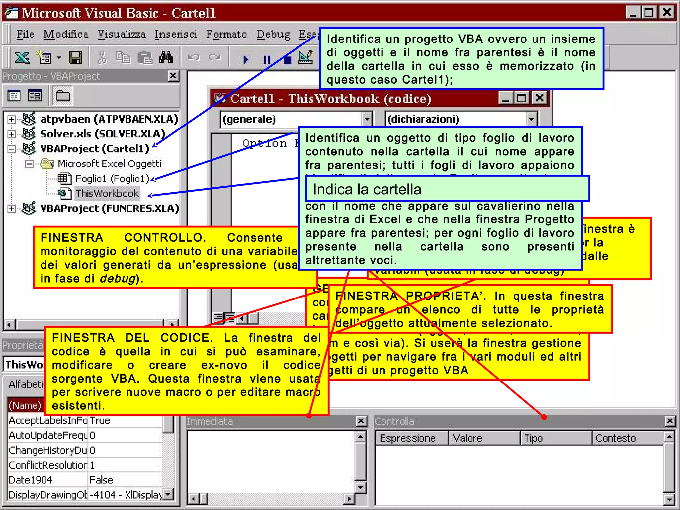Pause execution with the Break icon

coord(267,60)
